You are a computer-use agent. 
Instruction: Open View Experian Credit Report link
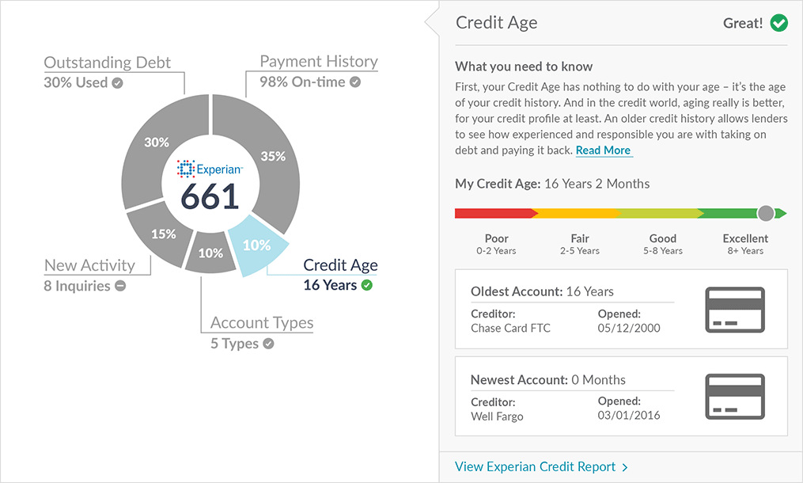tap(535, 466)
